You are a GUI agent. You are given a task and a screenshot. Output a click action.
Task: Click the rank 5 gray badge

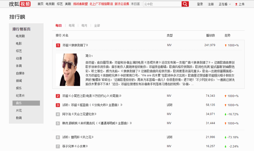(x=58, y=123)
